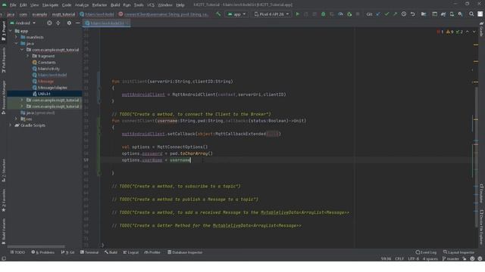Open the Logcat tool window
The image size is (485, 272).
pos(131,252)
